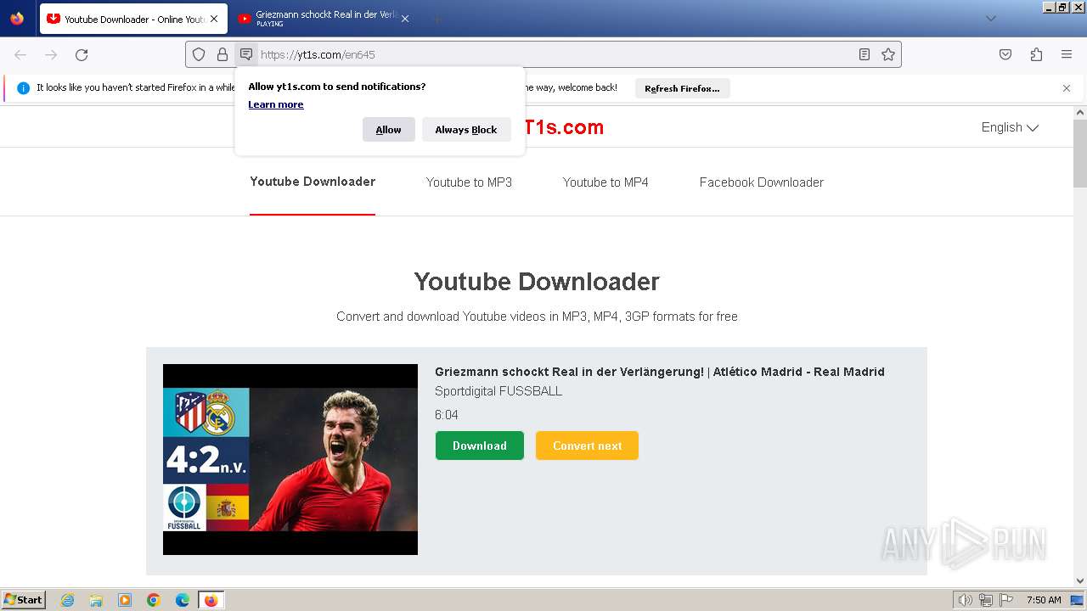Screen dimensions: 1087x611
Task: Click the site security padlock icon
Action: pos(222,54)
